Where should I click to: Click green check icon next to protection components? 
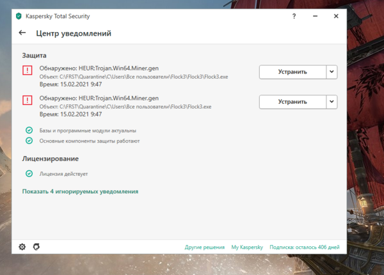[29, 141]
